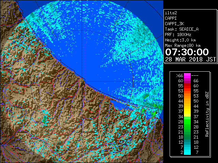Pick the cyan 2–7 dBZ color band
The width and height of the screenshot is (218, 163).
pos(187,152)
